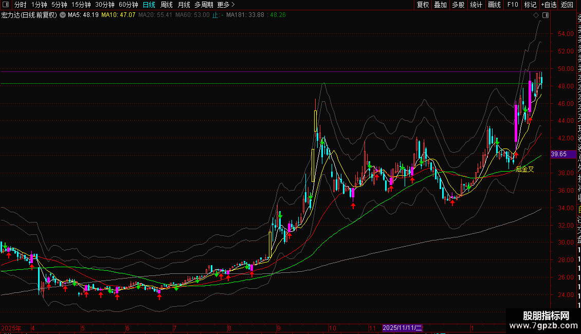The image size is (581, 334).
Task: Select the 5分钟 period tab
Action: click(59, 5)
